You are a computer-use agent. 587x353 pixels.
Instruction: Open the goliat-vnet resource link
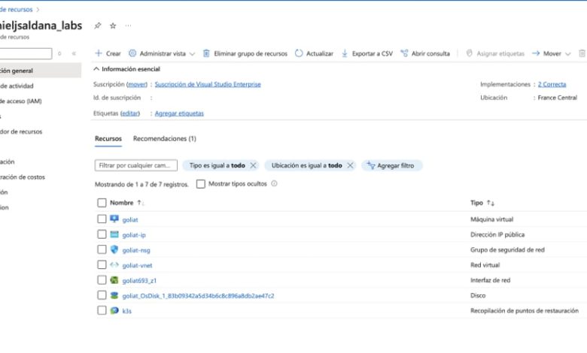[137, 266]
